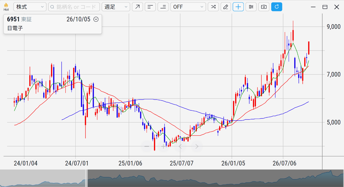
Task: Select the eraser drawing tool icon
Action: tap(226, 7)
